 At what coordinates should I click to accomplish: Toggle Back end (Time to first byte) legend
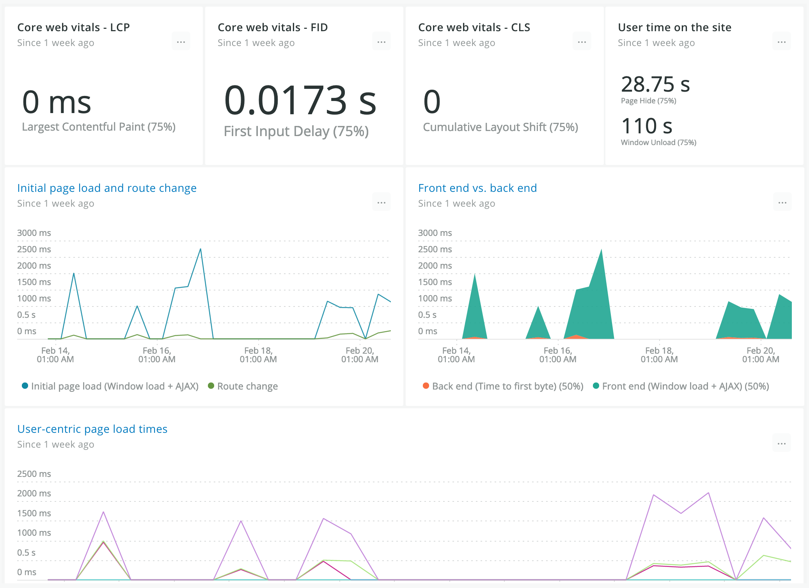coord(503,386)
